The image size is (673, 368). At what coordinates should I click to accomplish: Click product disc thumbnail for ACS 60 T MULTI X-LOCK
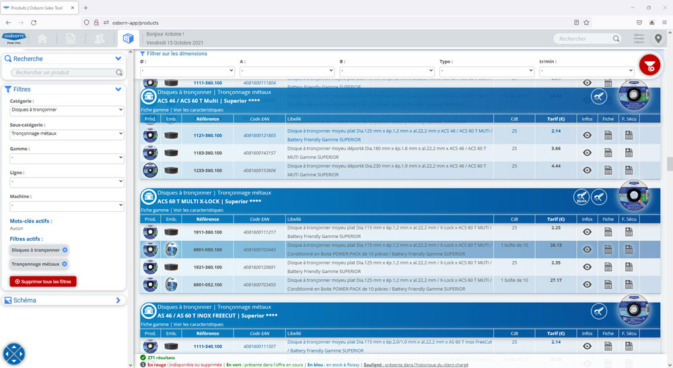pos(634,196)
